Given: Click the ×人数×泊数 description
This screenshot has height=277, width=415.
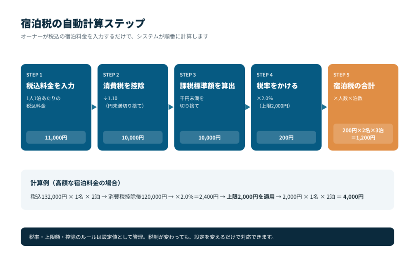Looking at the screenshot, I should coord(348,98).
